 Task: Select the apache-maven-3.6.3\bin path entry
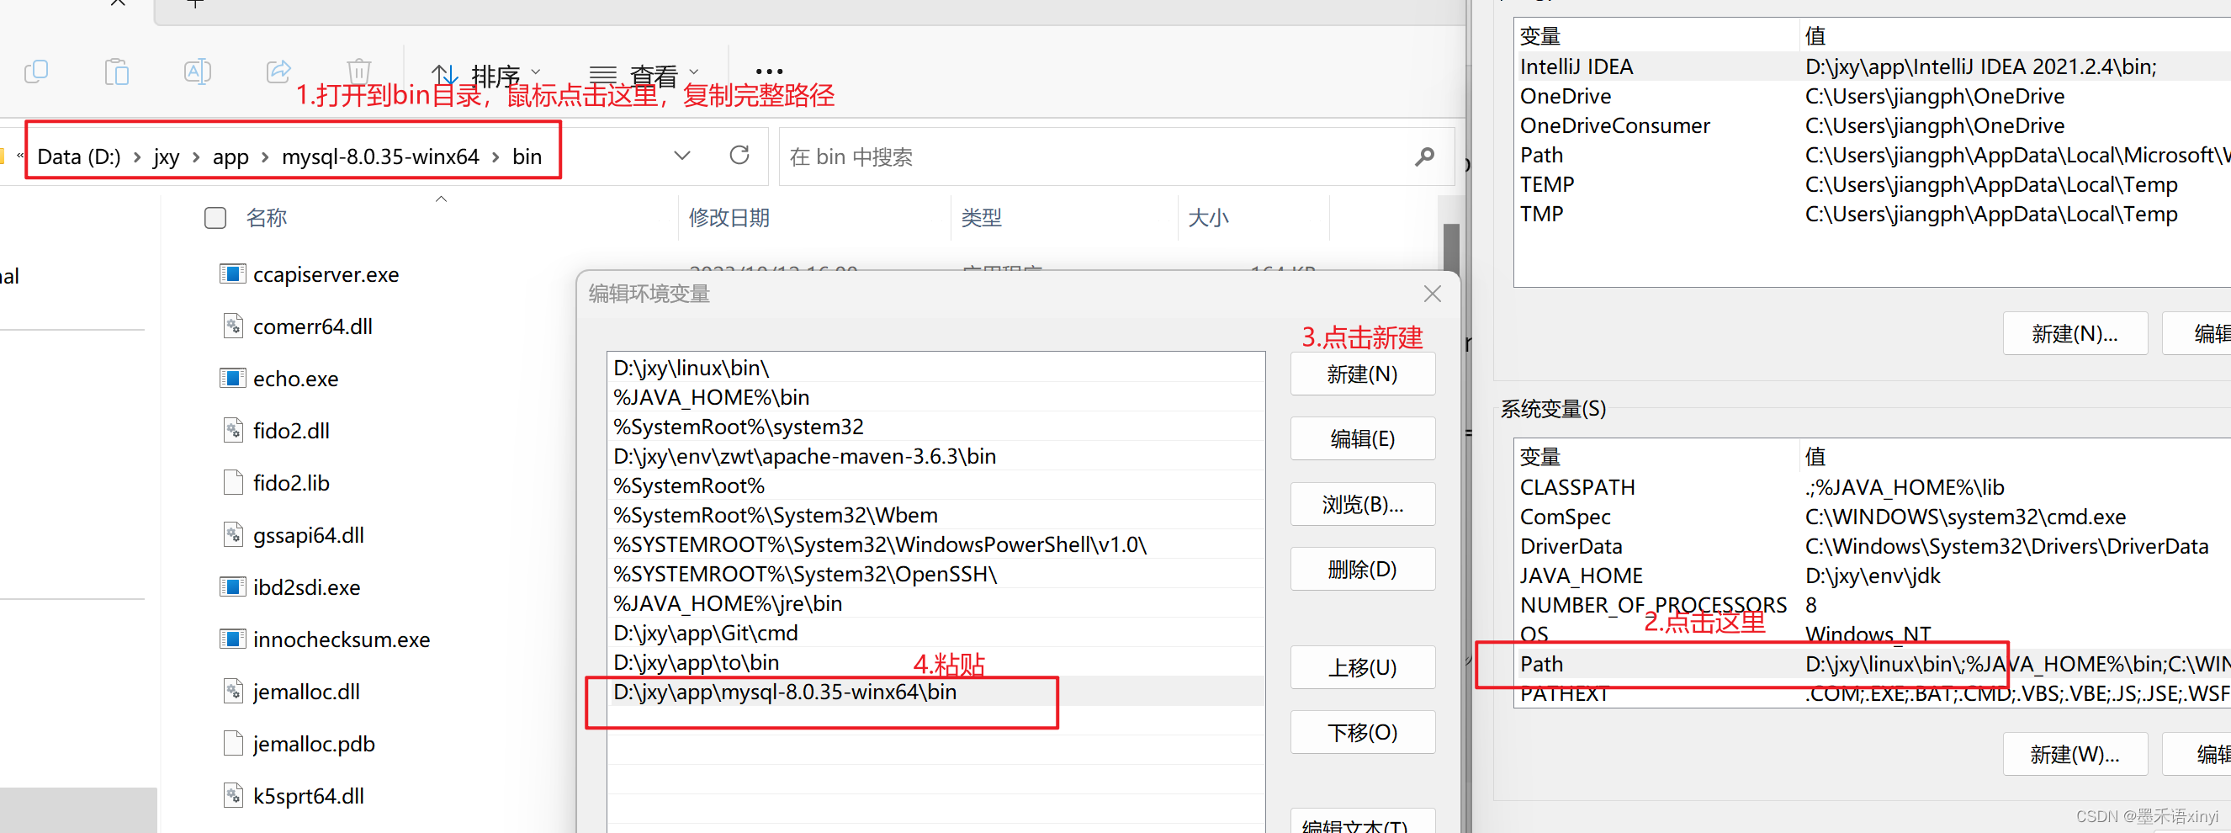pos(935,456)
